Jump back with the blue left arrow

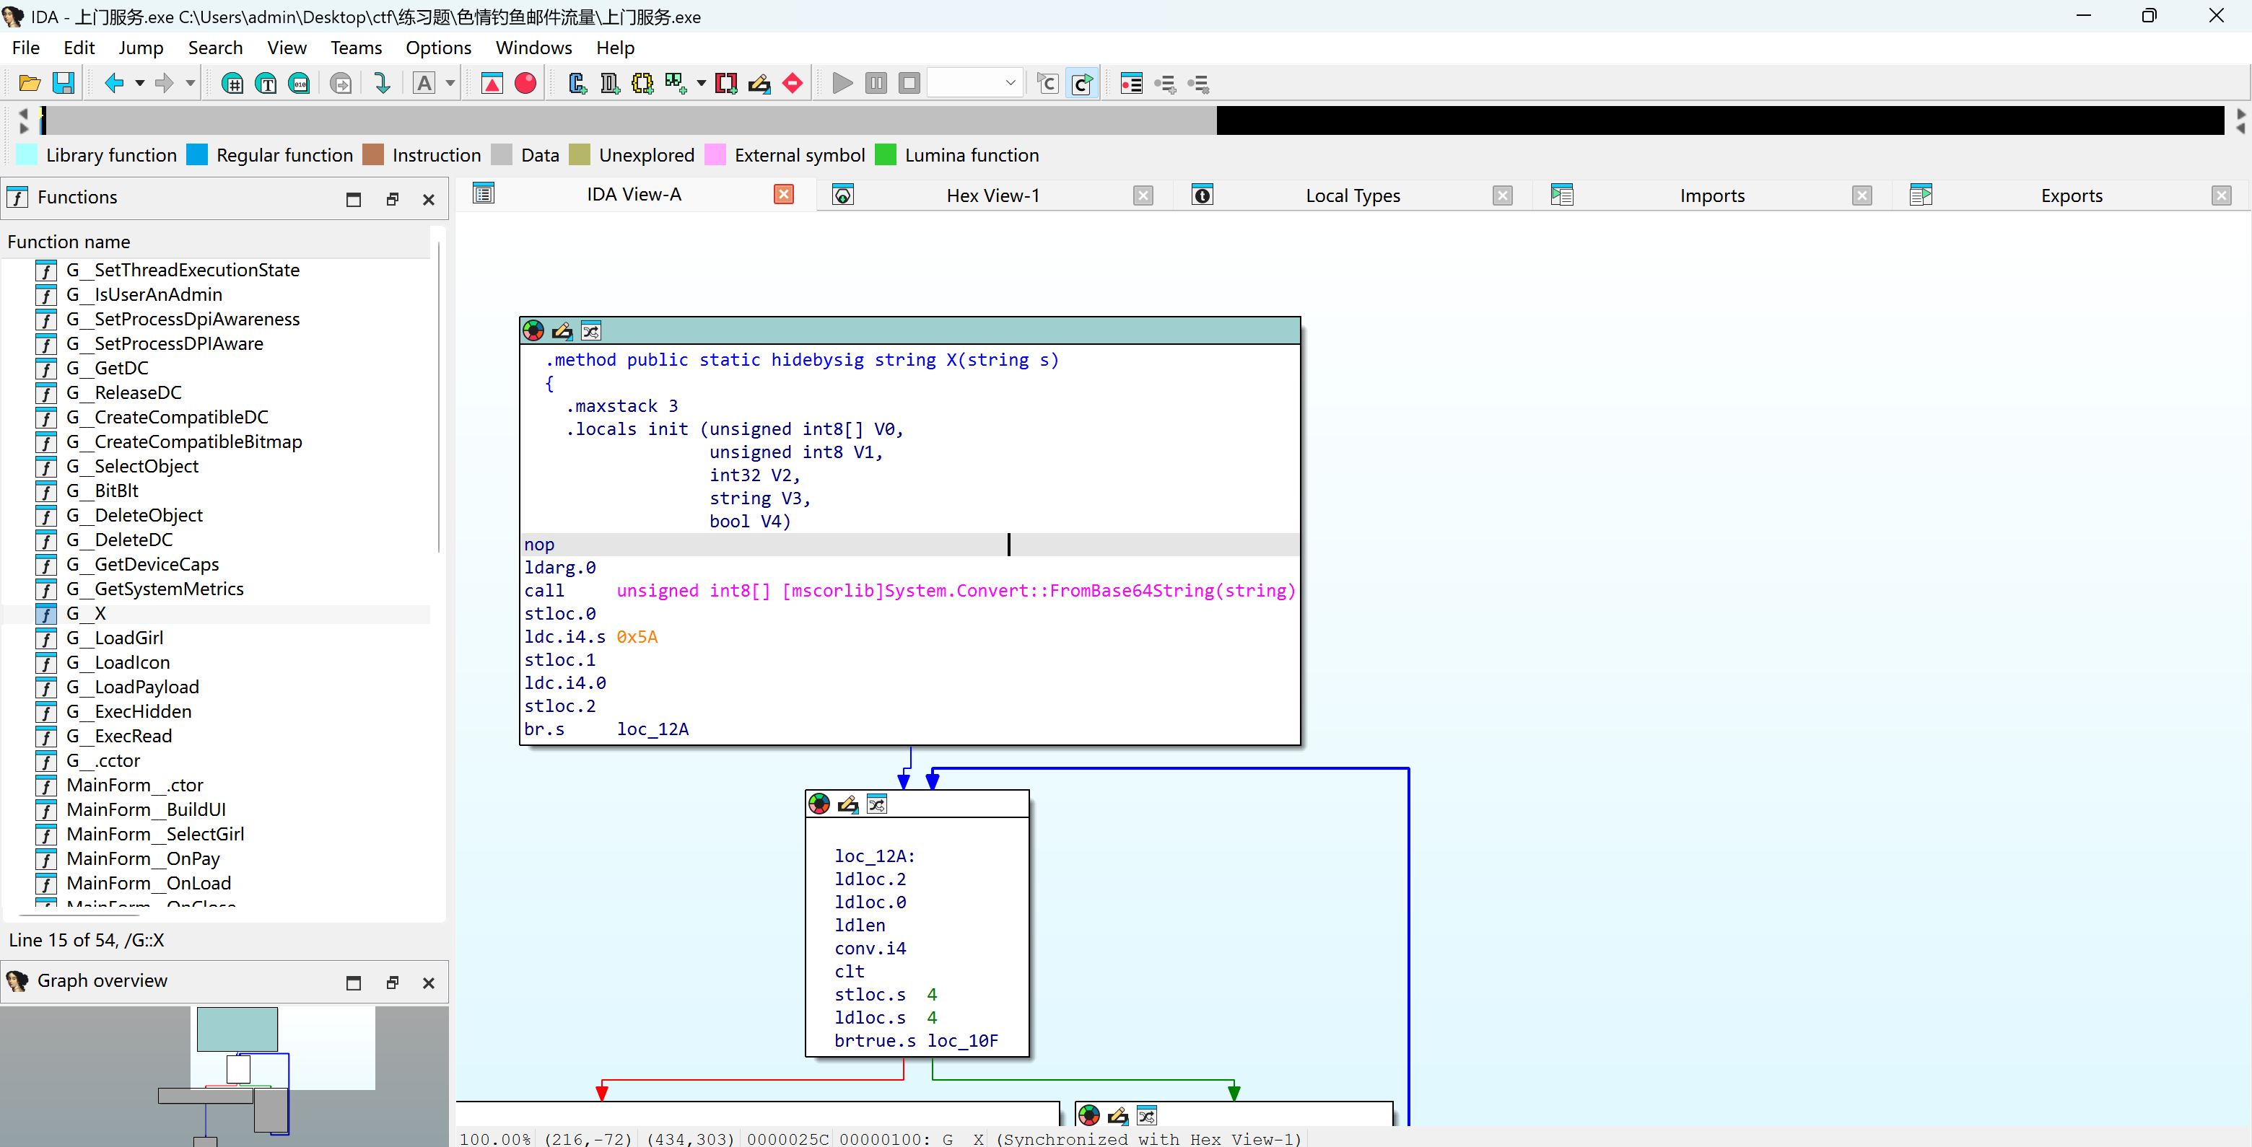(x=113, y=84)
